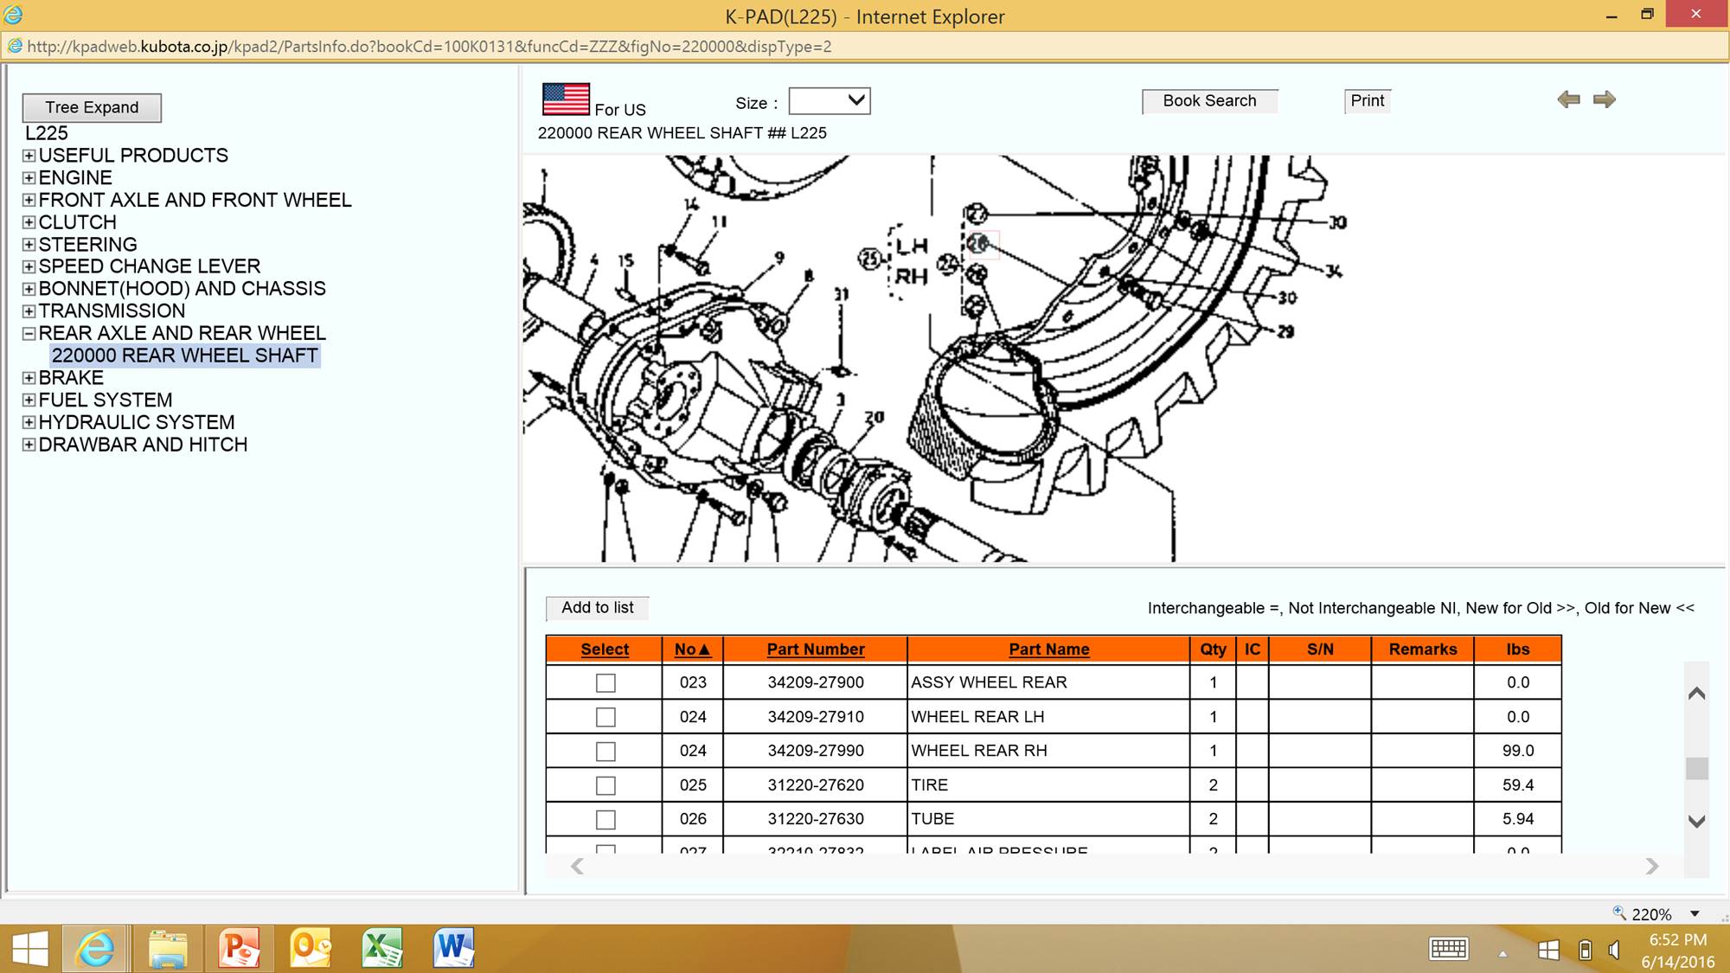Launch Word from the taskbar
Screen dimensions: 1730x973
coord(453,949)
